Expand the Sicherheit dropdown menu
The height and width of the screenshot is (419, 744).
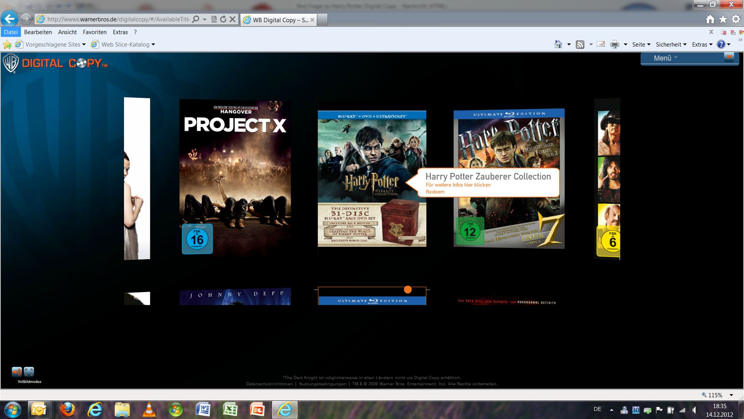671,45
